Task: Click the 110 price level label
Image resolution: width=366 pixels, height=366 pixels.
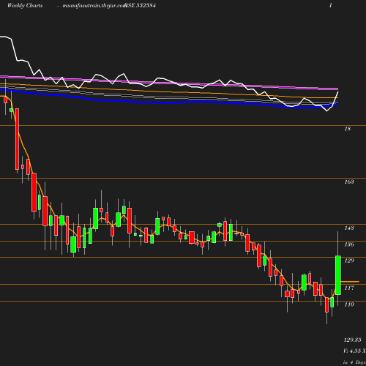Action: tap(349, 305)
